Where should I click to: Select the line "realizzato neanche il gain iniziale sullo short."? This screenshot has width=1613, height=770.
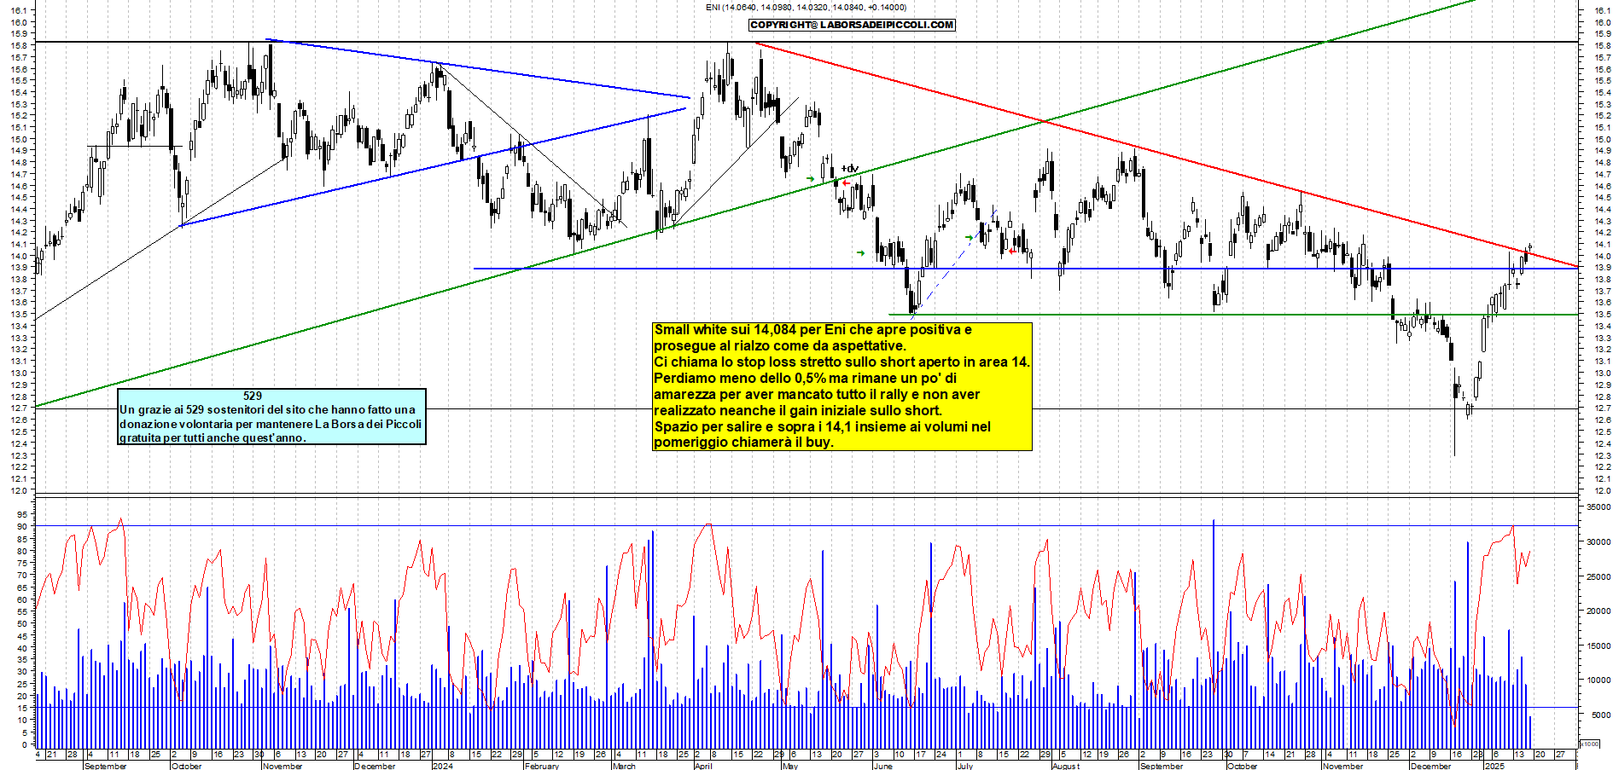click(x=798, y=411)
